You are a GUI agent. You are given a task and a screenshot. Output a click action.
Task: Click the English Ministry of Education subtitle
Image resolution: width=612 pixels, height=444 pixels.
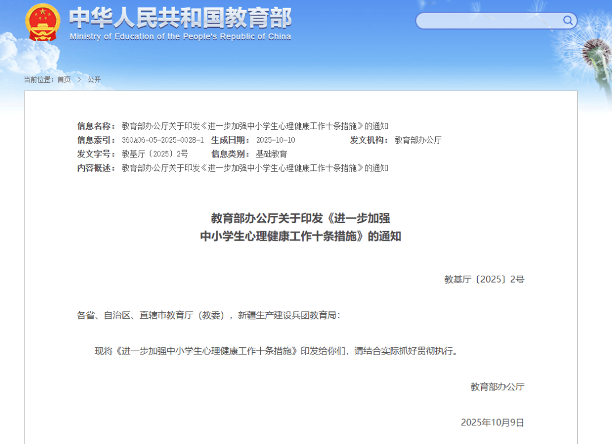coord(180,37)
